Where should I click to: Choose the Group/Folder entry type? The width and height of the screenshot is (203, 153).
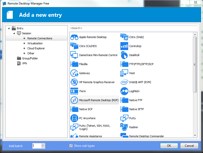coord(30,58)
